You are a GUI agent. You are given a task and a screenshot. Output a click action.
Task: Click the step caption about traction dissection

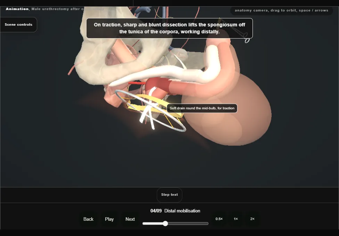(169, 28)
